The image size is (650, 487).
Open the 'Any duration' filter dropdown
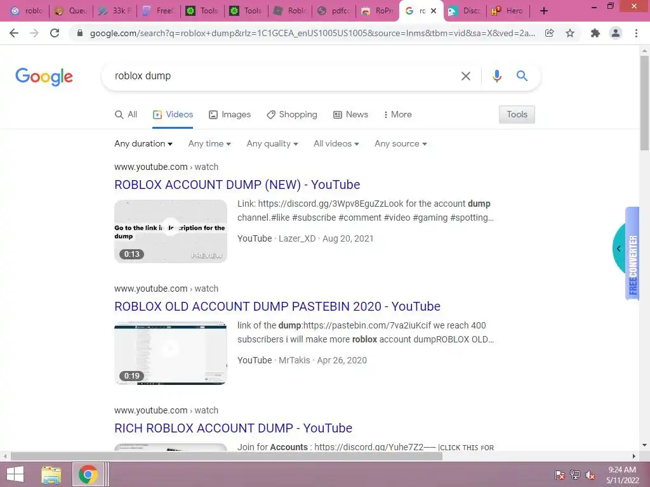point(143,144)
